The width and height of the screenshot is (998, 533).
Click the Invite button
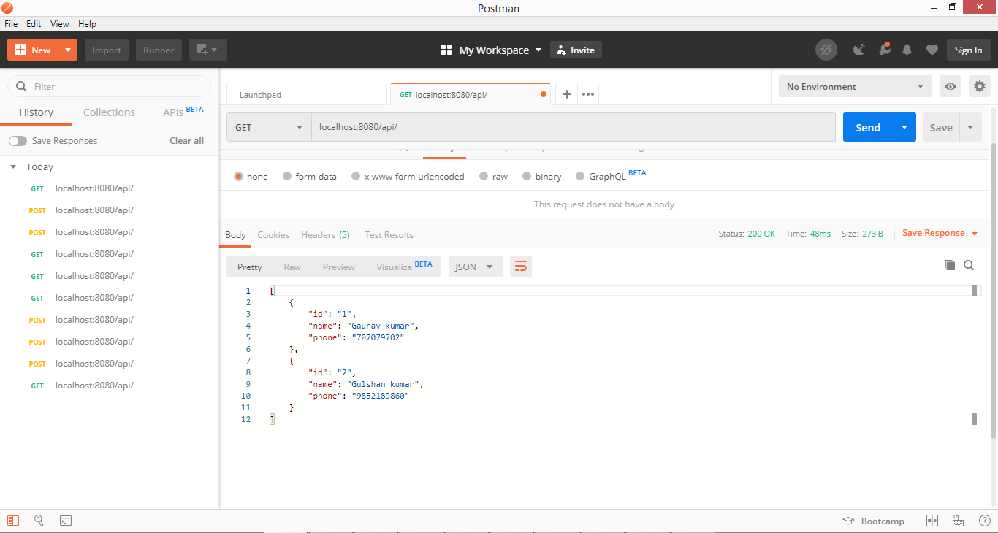pyautogui.click(x=576, y=50)
